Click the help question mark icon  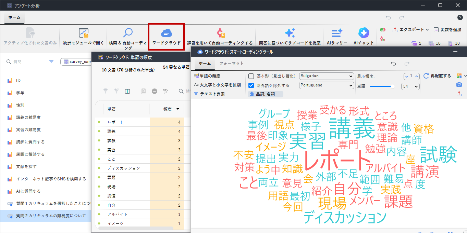460,17
